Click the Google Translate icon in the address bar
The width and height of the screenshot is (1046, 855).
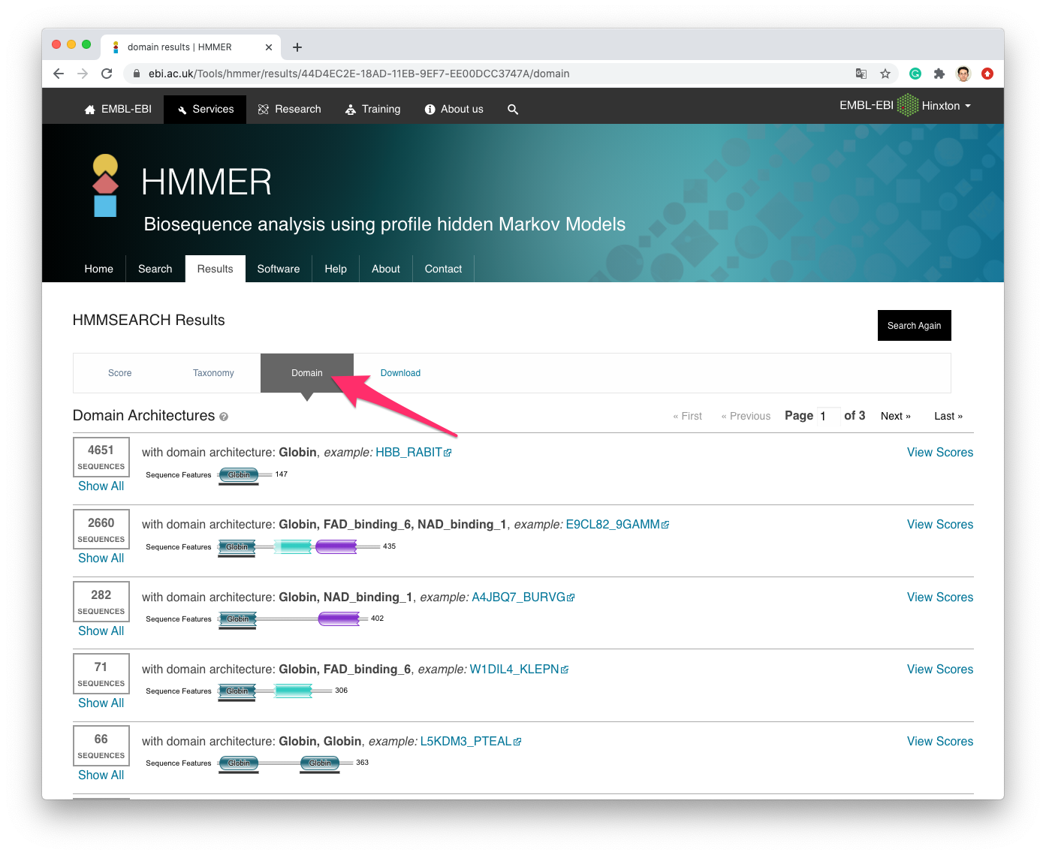point(861,74)
